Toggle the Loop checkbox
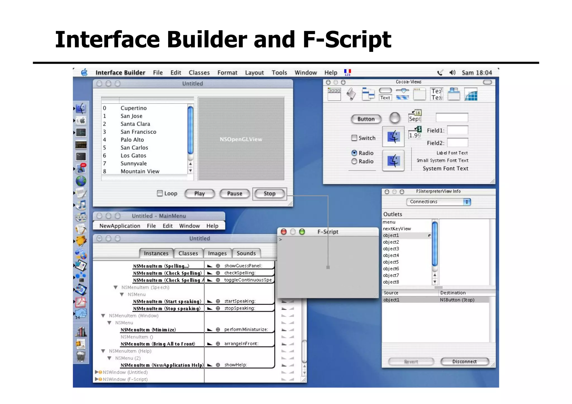Image resolution: width=572 pixels, height=404 pixels. pyautogui.click(x=160, y=193)
